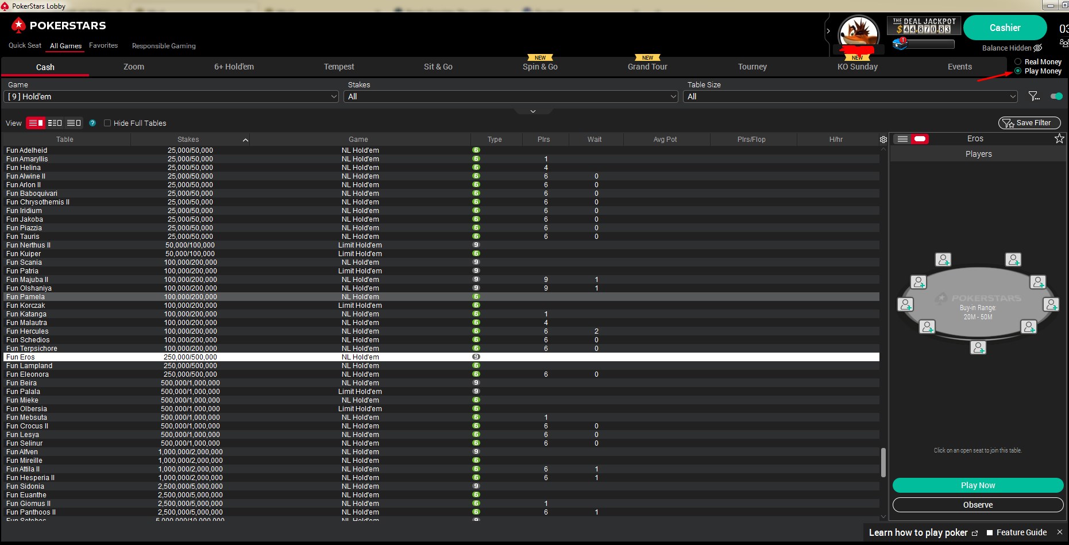
Task: Select the third lobby view layout icon
Action: (x=74, y=123)
